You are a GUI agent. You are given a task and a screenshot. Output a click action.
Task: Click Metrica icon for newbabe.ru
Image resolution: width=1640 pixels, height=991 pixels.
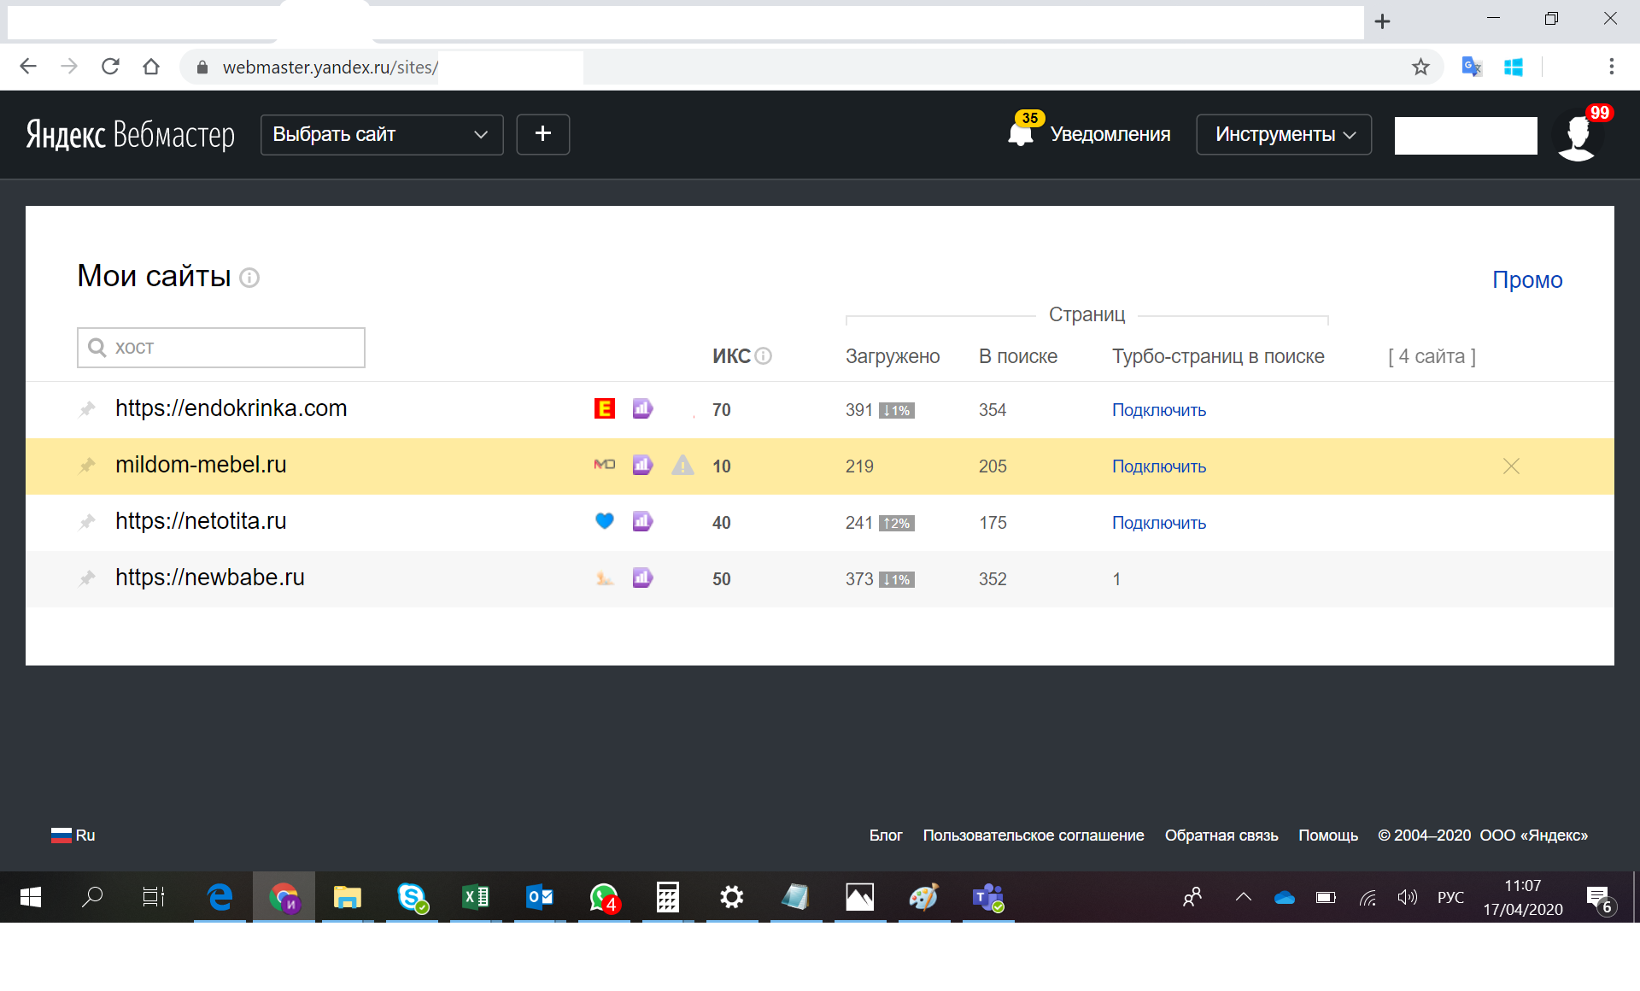[642, 578]
